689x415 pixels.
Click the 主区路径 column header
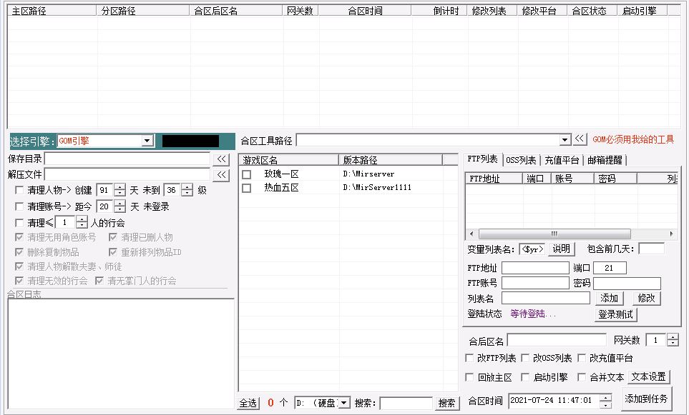(x=52, y=11)
